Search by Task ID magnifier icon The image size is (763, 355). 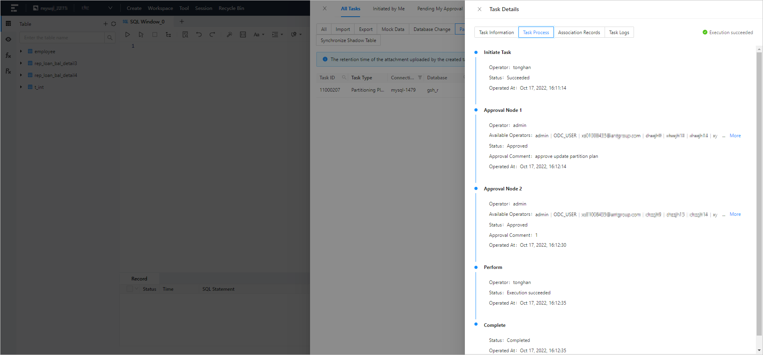pos(344,77)
